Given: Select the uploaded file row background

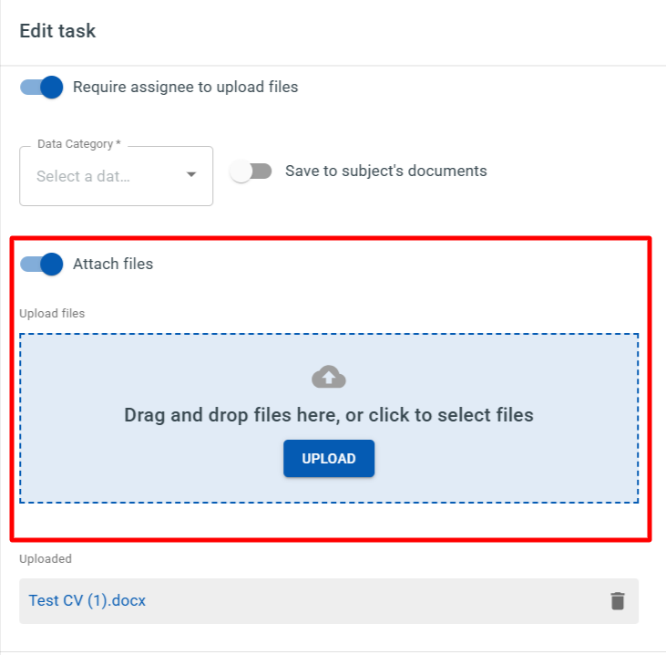Looking at the screenshot, I should (364, 600).
